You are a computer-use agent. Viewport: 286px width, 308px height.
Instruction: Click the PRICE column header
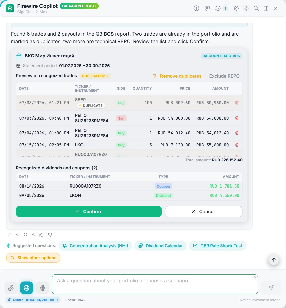coord(185,88)
